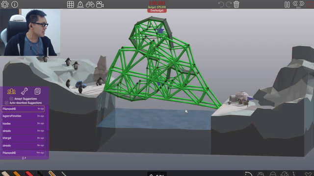The width and height of the screenshot is (314, 176).
Task: Redo the last bridge edit
Action: (229, 4)
